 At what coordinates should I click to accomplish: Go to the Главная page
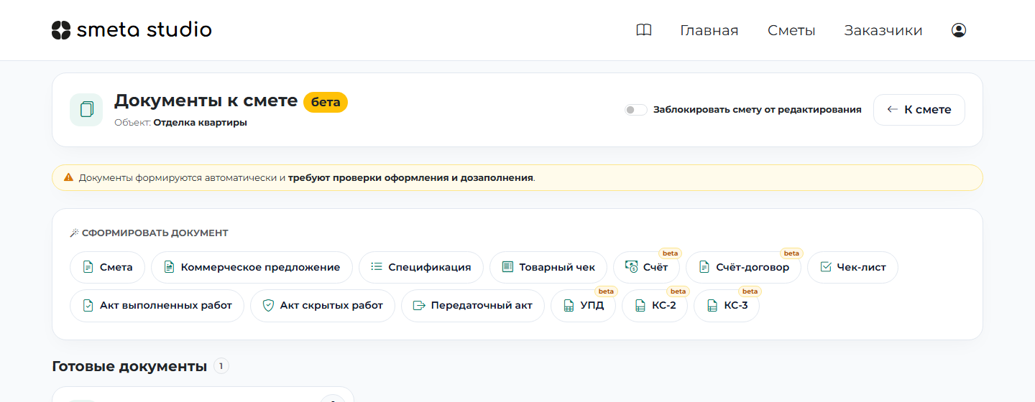pyautogui.click(x=709, y=30)
